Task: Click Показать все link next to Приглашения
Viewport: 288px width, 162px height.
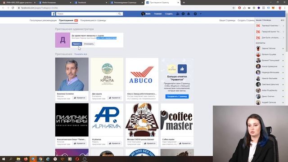Action: (81, 54)
